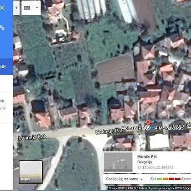Viewport: 191px width, 191px height.
Task: Open the dropdown beside the keyboard icon
Action: coord(37,7)
